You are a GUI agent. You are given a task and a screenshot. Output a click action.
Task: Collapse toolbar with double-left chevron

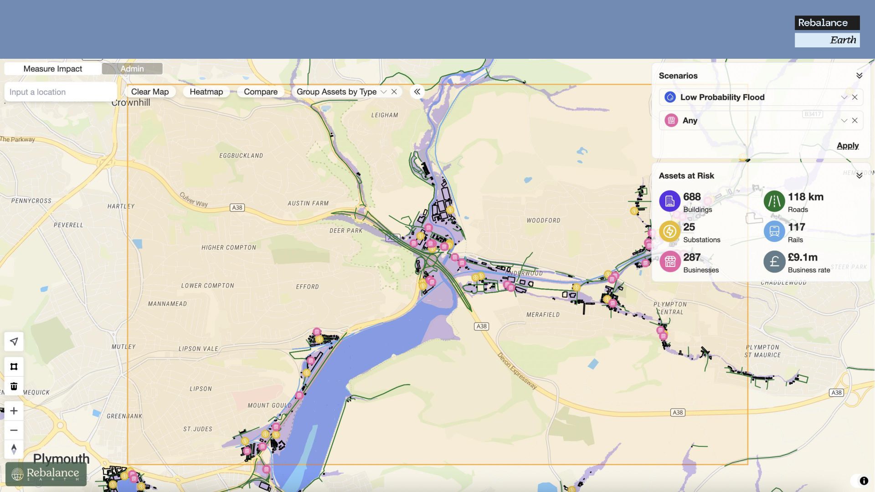[x=417, y=92]
